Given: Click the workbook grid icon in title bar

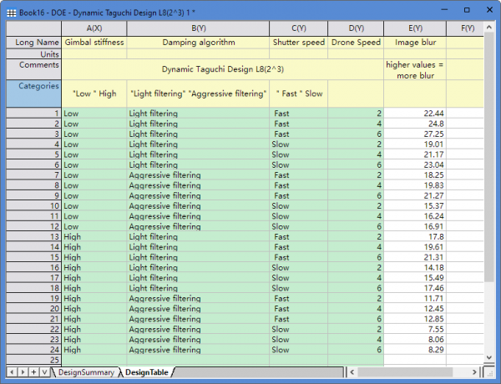Looking at the screenshot, I should pyautogui.click(x=11, y=13).
